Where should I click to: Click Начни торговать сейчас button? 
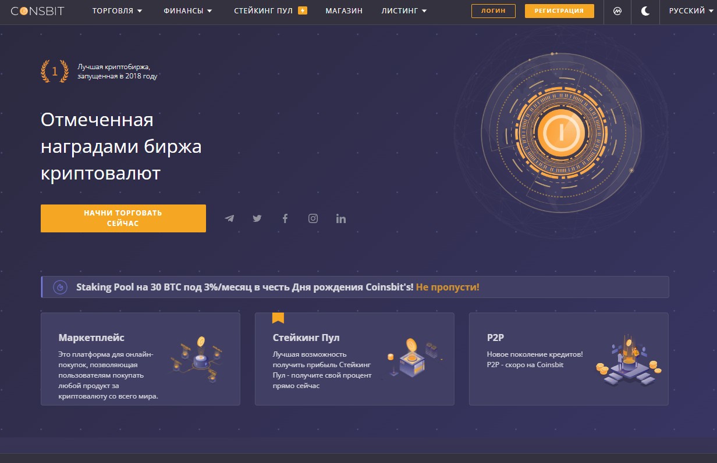coord(123,218)
